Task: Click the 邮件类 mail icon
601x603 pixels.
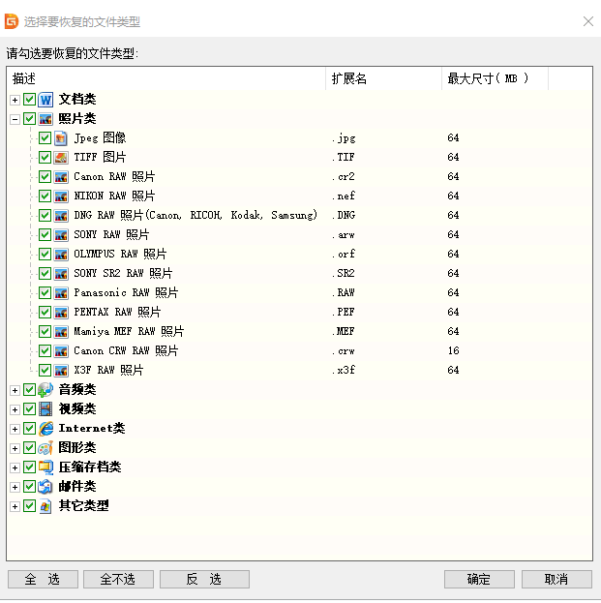Action: pyautogui.click(x=45, y=487)
